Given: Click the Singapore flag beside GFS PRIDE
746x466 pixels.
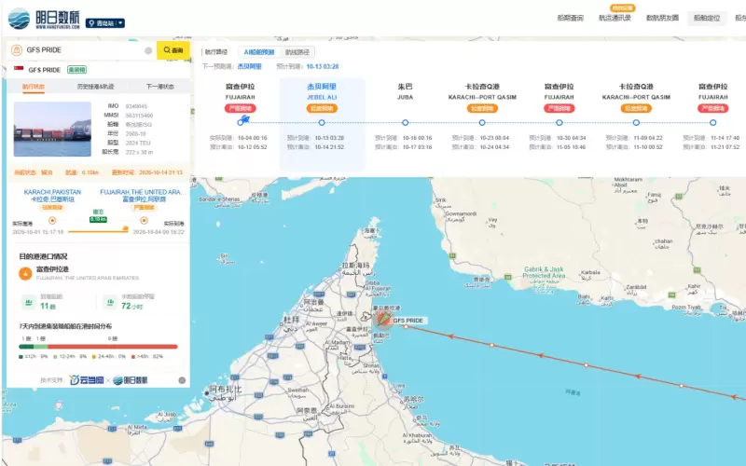Looking at the screenshot, I should pyautogui.click(x=19, y=69).
